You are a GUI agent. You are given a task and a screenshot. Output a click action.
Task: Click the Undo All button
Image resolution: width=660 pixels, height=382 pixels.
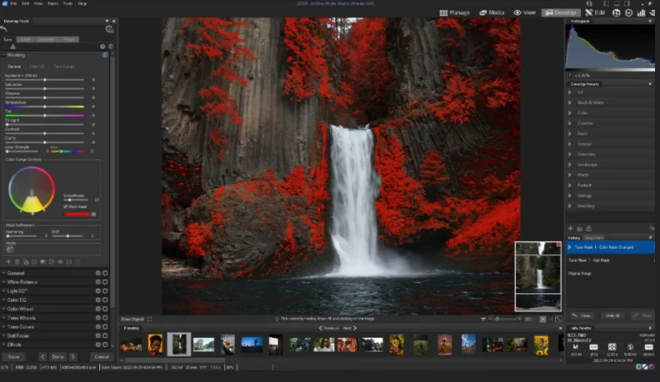pyautogui.click(x=612, y=315)
